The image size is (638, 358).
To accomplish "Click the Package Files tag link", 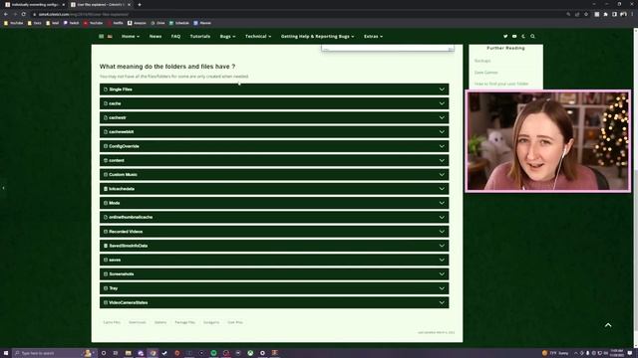I will pyautogui.click(x=185, y=322).
